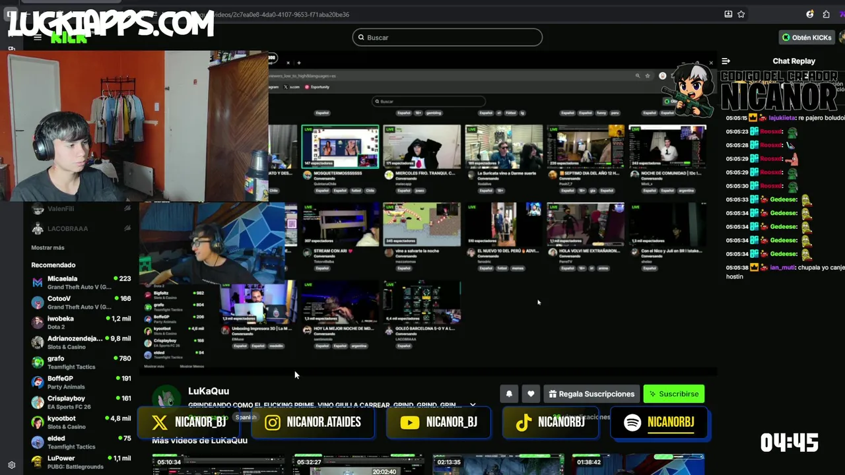Open 'GOLEÓ BARCELONA 5-0' stream thumbnail
The width and height of the screenshot is (845, 475).
[x=422, y=302]
